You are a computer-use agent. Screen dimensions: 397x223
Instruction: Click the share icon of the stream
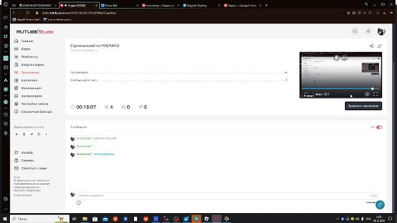(x=372, y=46)
